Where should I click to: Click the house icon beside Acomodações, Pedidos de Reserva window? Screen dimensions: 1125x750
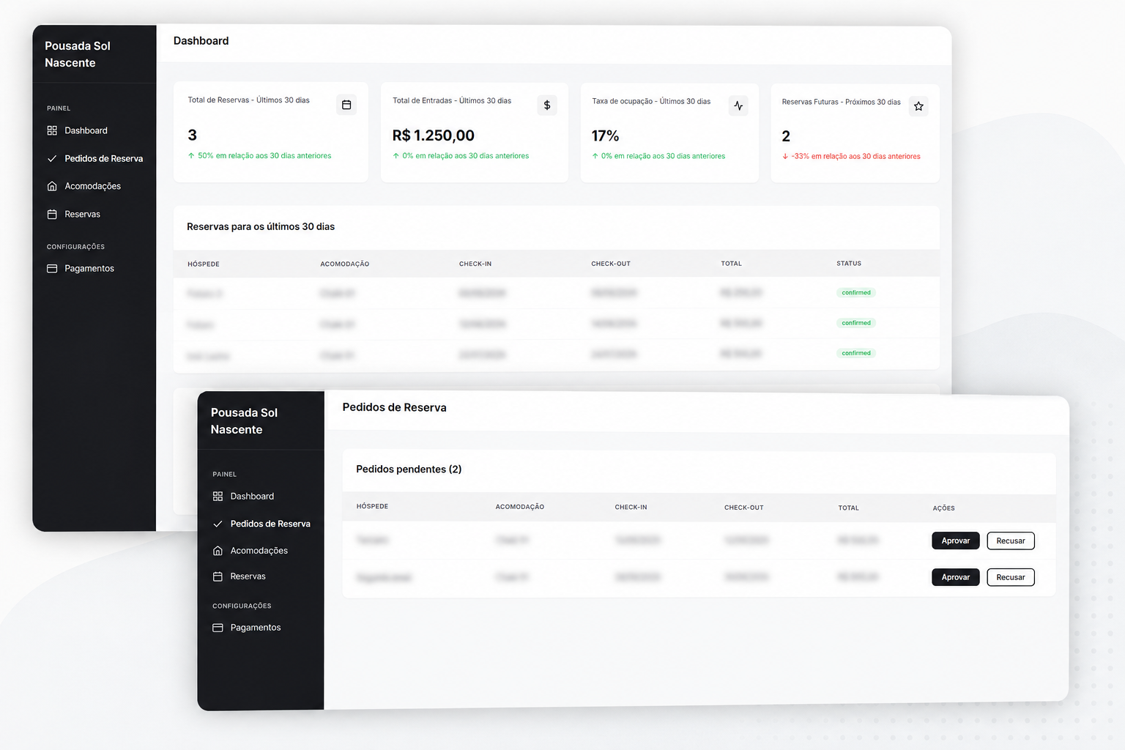218,551
